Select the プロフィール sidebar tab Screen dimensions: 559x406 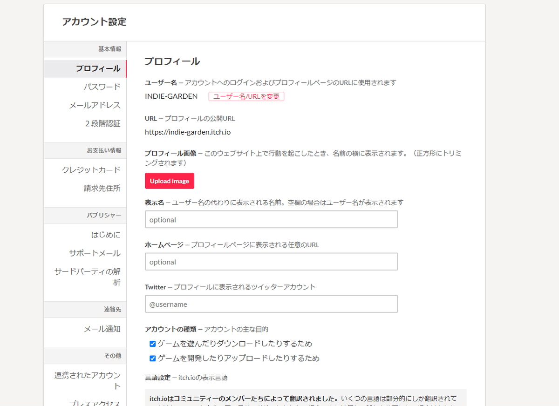pyautogui.click(x=99, y=68)
